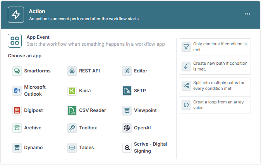
Task: Click the Smartforms label
Action: pos(37,71)
